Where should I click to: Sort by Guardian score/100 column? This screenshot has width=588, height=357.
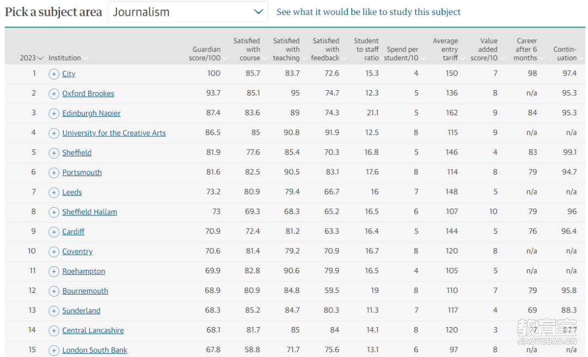point(208,53)
